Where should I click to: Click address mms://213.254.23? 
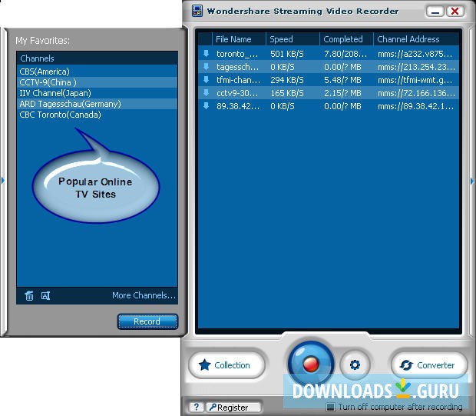tap(416, 67)
